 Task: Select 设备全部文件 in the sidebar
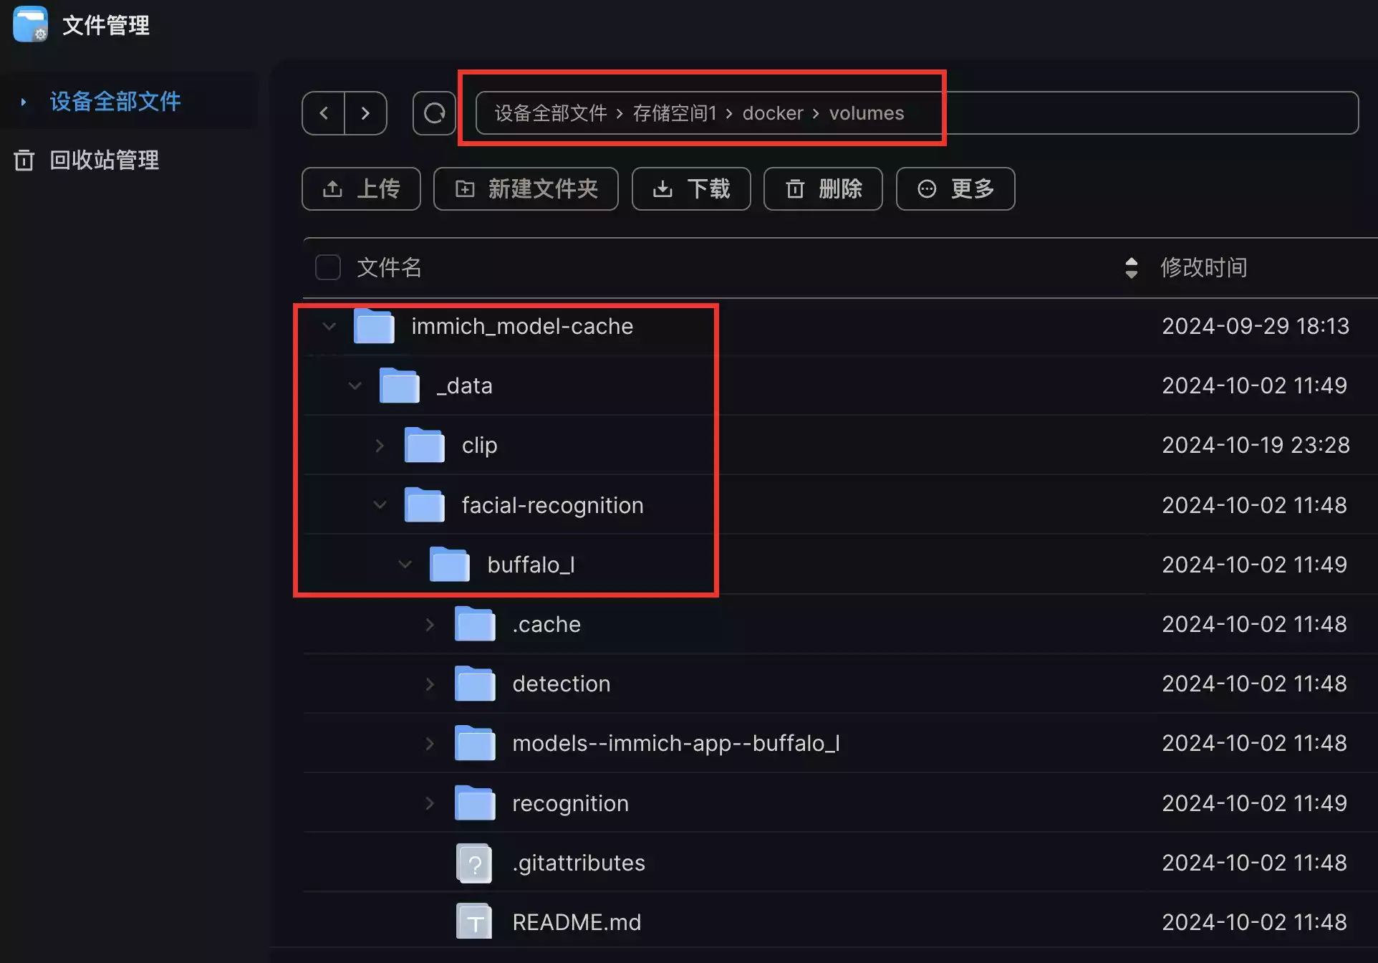tap(115, 101)
